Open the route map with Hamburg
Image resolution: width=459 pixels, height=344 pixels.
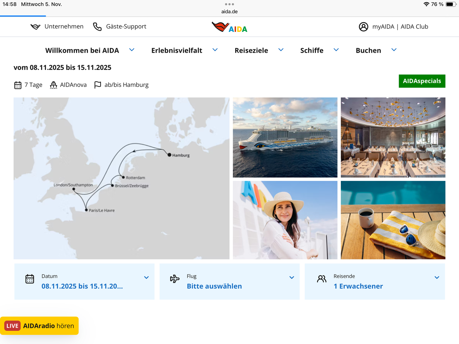coord(121,178)
